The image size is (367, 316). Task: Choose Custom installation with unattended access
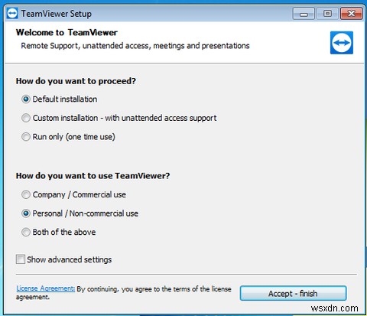(x=26, y=118)
